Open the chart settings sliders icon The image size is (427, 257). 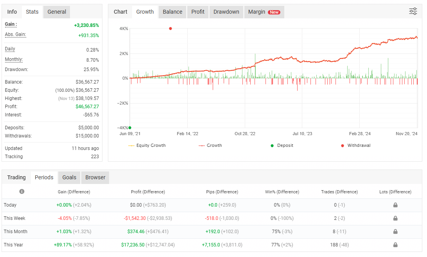(413, 11)
